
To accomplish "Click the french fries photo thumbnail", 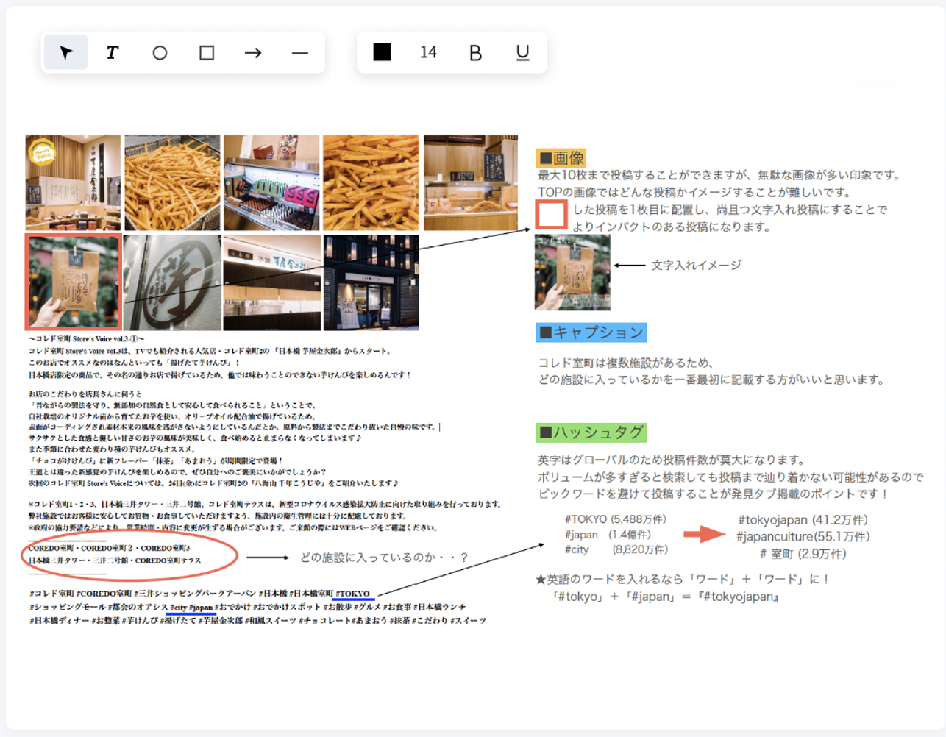I will point(171,181).
